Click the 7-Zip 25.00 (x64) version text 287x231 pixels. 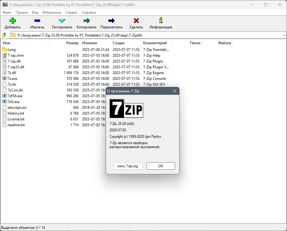pos(122,124)
